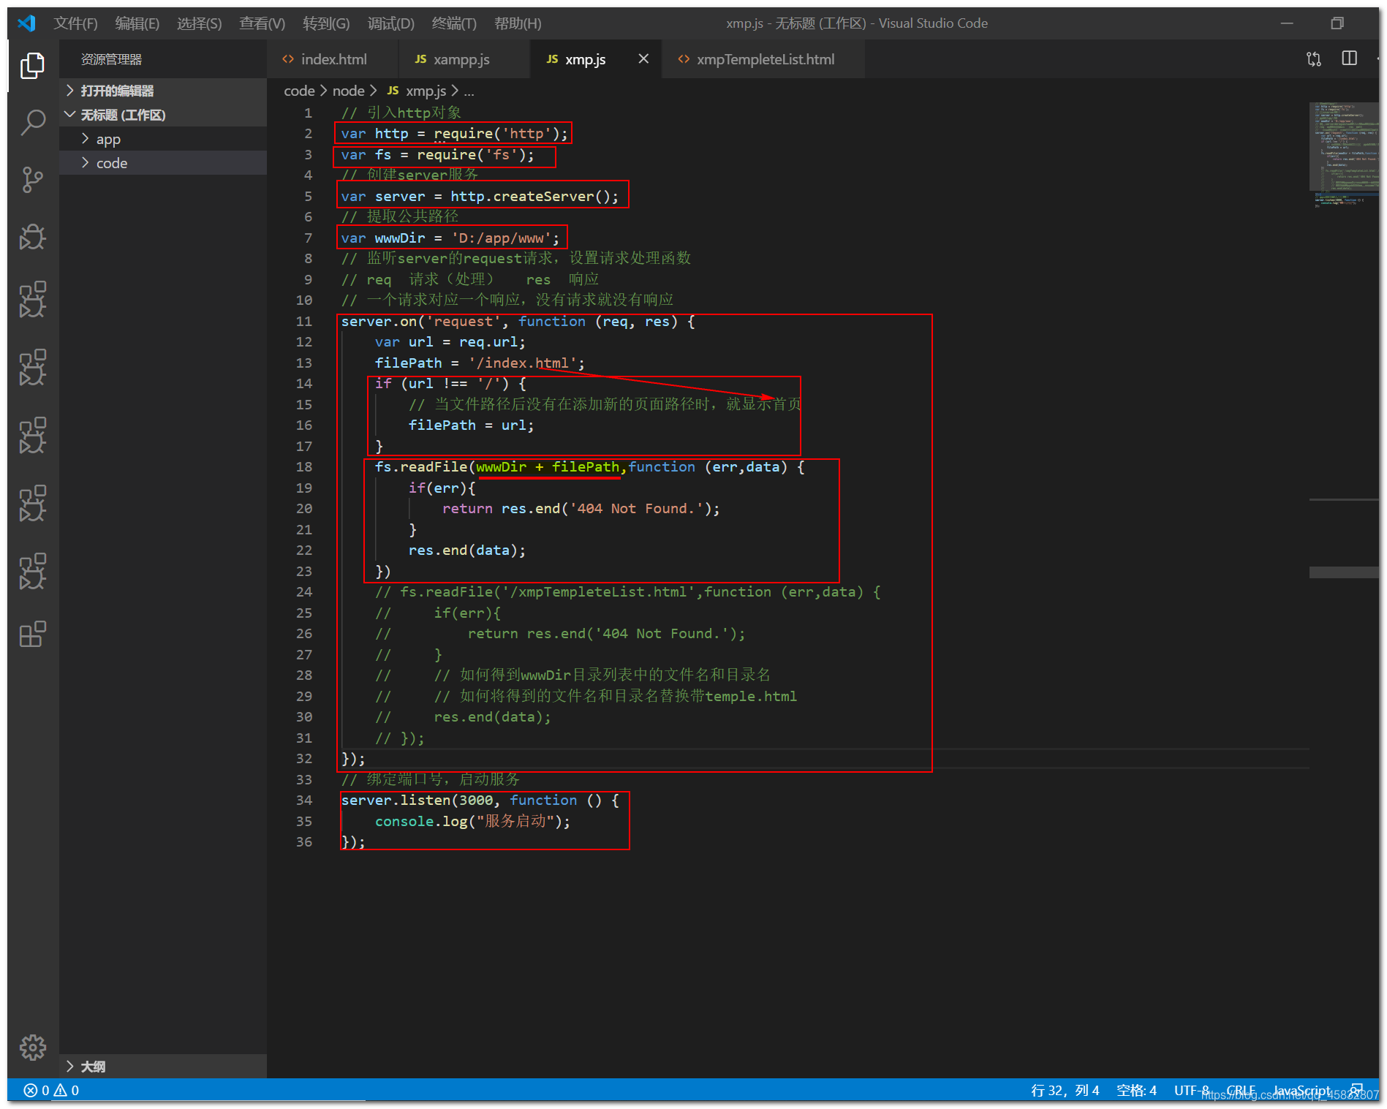Collapse the 无标题 (工作区) section
Viewport: 1387px width, 1109px height.
(x=162, y=115)
